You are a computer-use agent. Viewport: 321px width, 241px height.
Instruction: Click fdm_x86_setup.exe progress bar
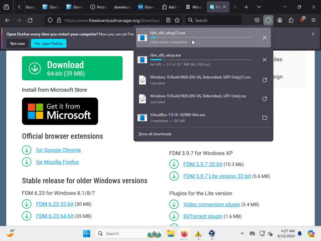pos(201,60)
